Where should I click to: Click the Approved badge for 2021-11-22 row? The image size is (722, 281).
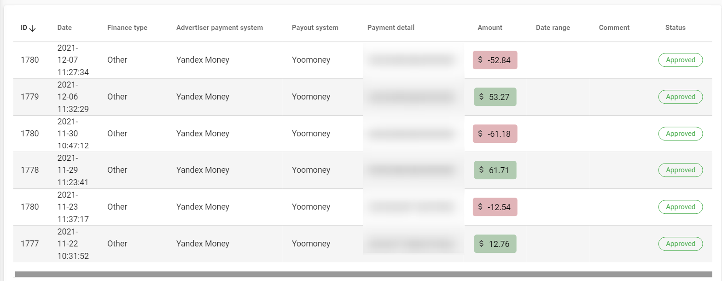click(x=680, y=244)
